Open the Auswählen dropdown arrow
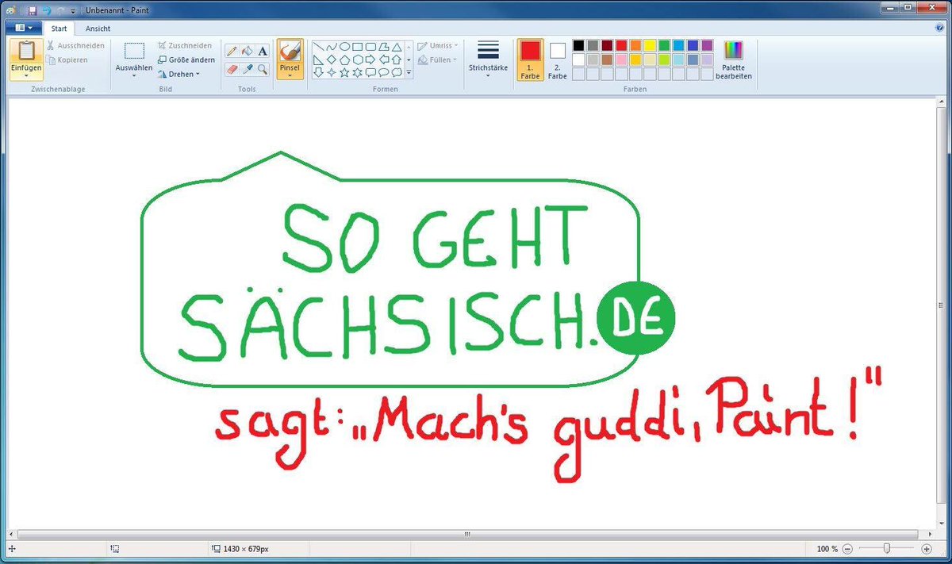952x564 pixels. [134, 76]
